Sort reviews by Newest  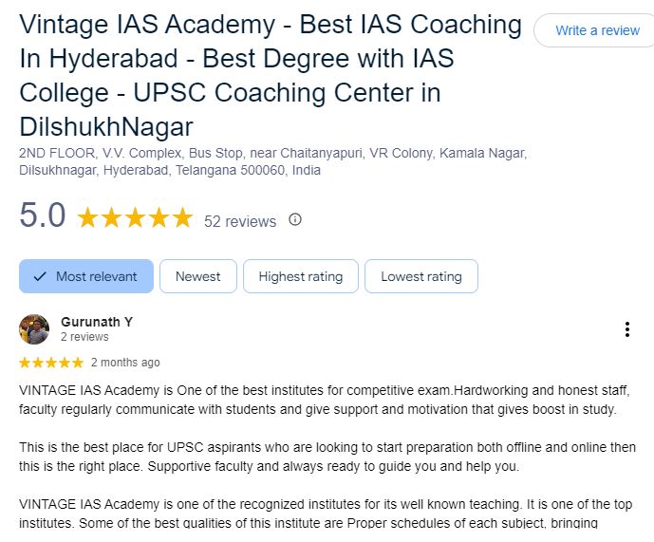(x=198, y=276)
